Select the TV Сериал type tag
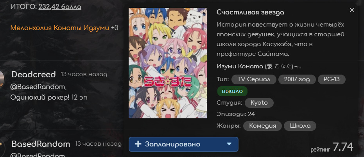The width and height of the screenshot is (364, 157). point(254,79)
